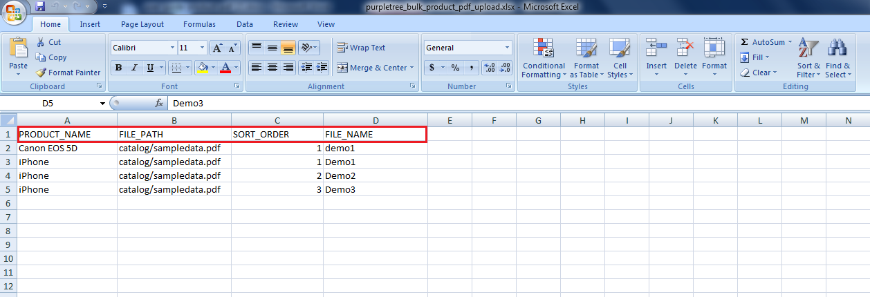Apply yellow fill color
Image resolution: width=870 pixels, height=297 pixels.
click(203, 68)
